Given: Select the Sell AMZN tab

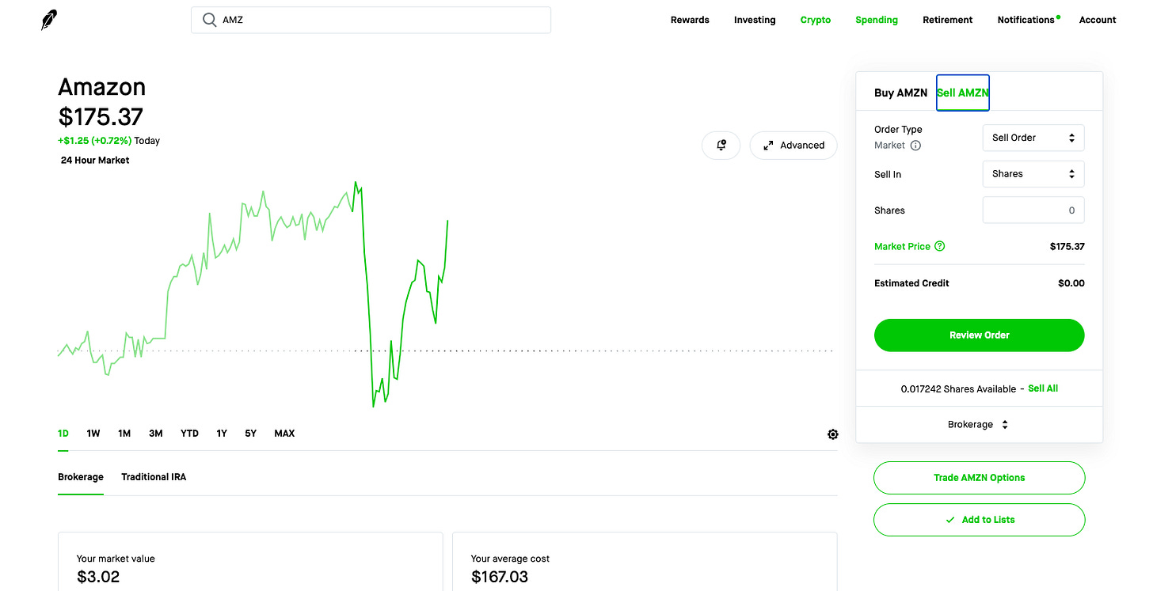Looking at the screenshot, I should click(x=963, y=93).
